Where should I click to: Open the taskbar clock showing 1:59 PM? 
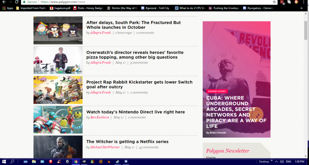click(x=299, y=162)
